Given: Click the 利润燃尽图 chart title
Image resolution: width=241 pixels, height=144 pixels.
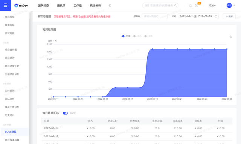Looking at the screenshot, I should (x=49, y=30).
